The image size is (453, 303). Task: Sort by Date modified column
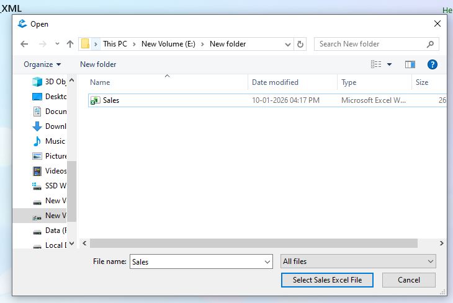click(275, 82)
